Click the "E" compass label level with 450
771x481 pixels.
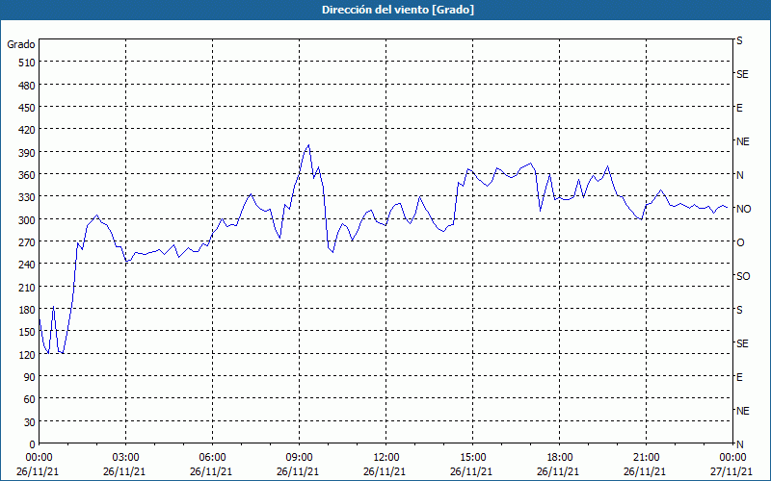(x=739, y=108)
